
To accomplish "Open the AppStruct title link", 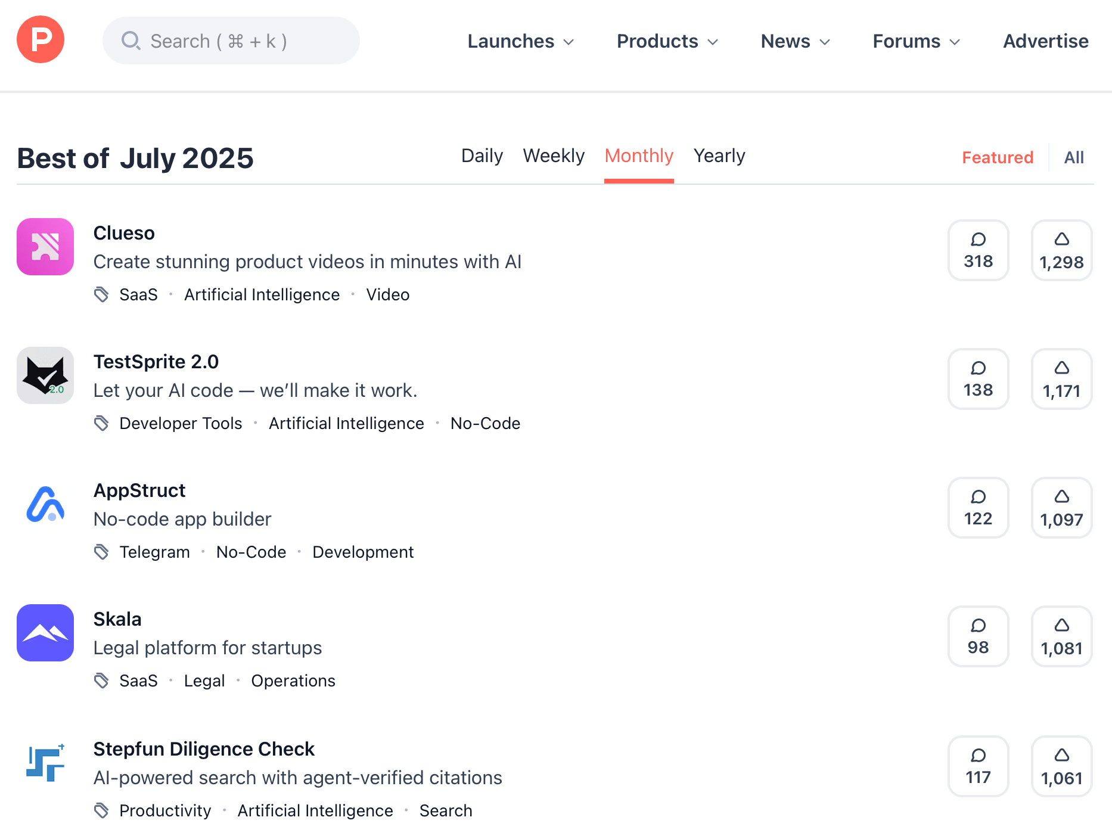I will point(139,490).
